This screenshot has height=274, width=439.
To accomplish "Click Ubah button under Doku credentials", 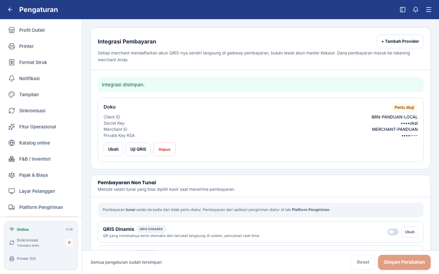I will [113, 149].
